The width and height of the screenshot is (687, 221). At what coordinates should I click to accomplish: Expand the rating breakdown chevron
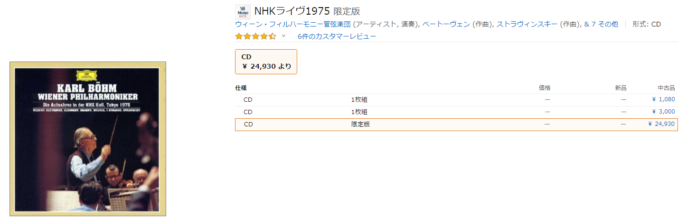pos(284,36)
